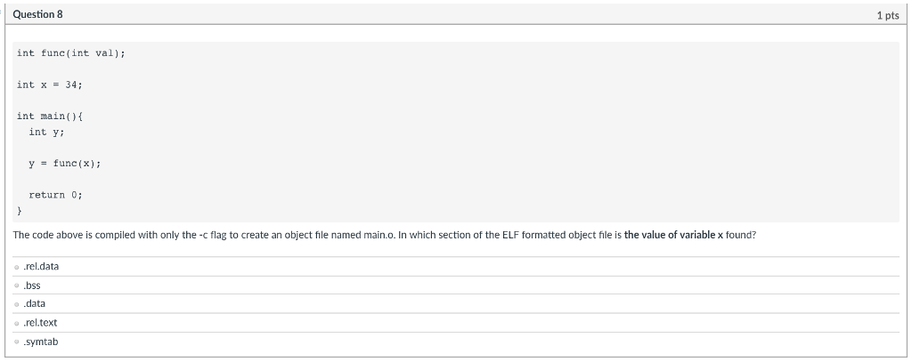Click the ".rel.text" answer label text

click(x=40, y=323)
